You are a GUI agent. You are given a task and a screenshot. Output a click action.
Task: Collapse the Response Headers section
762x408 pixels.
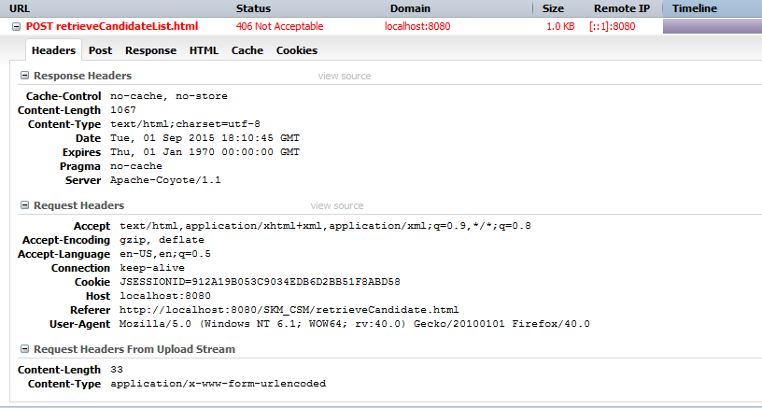click(x=25, y=76)
